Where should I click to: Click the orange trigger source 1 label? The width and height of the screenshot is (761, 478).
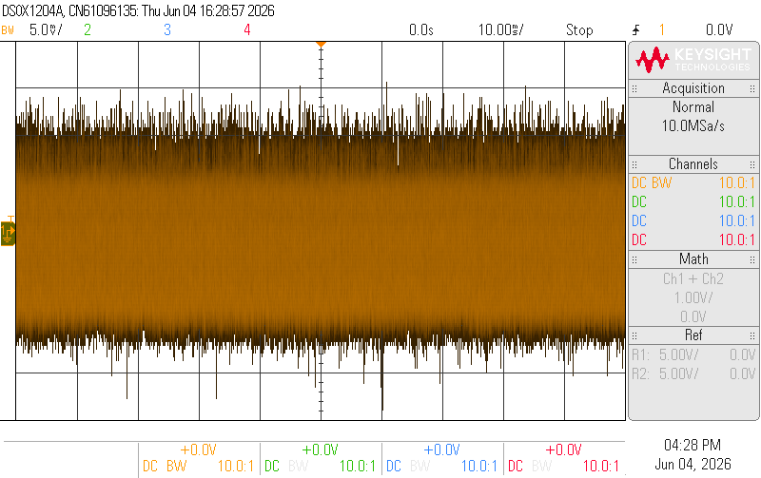point(661,30)
